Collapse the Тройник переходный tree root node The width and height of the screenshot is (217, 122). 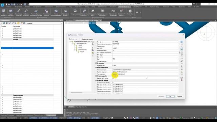[70, 41]
